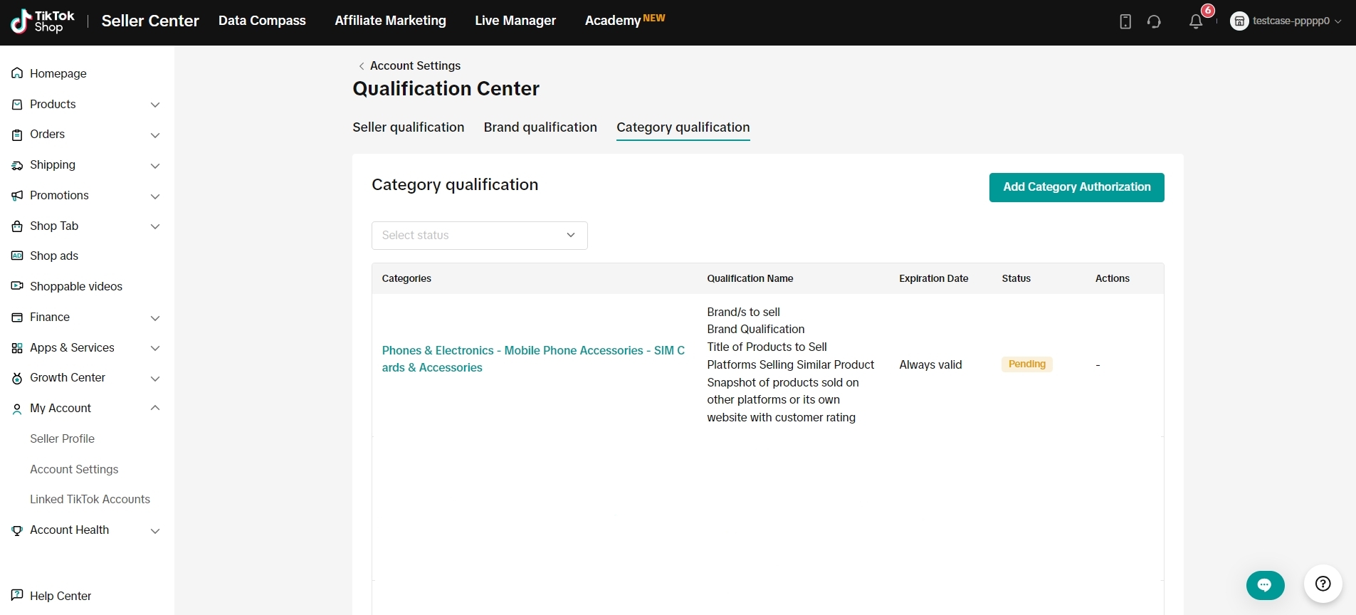This screenshot has width=1356, height=615.
Task: Switch to Seller qualification tab
Action: pyautogui.click(x=408, y=127)
